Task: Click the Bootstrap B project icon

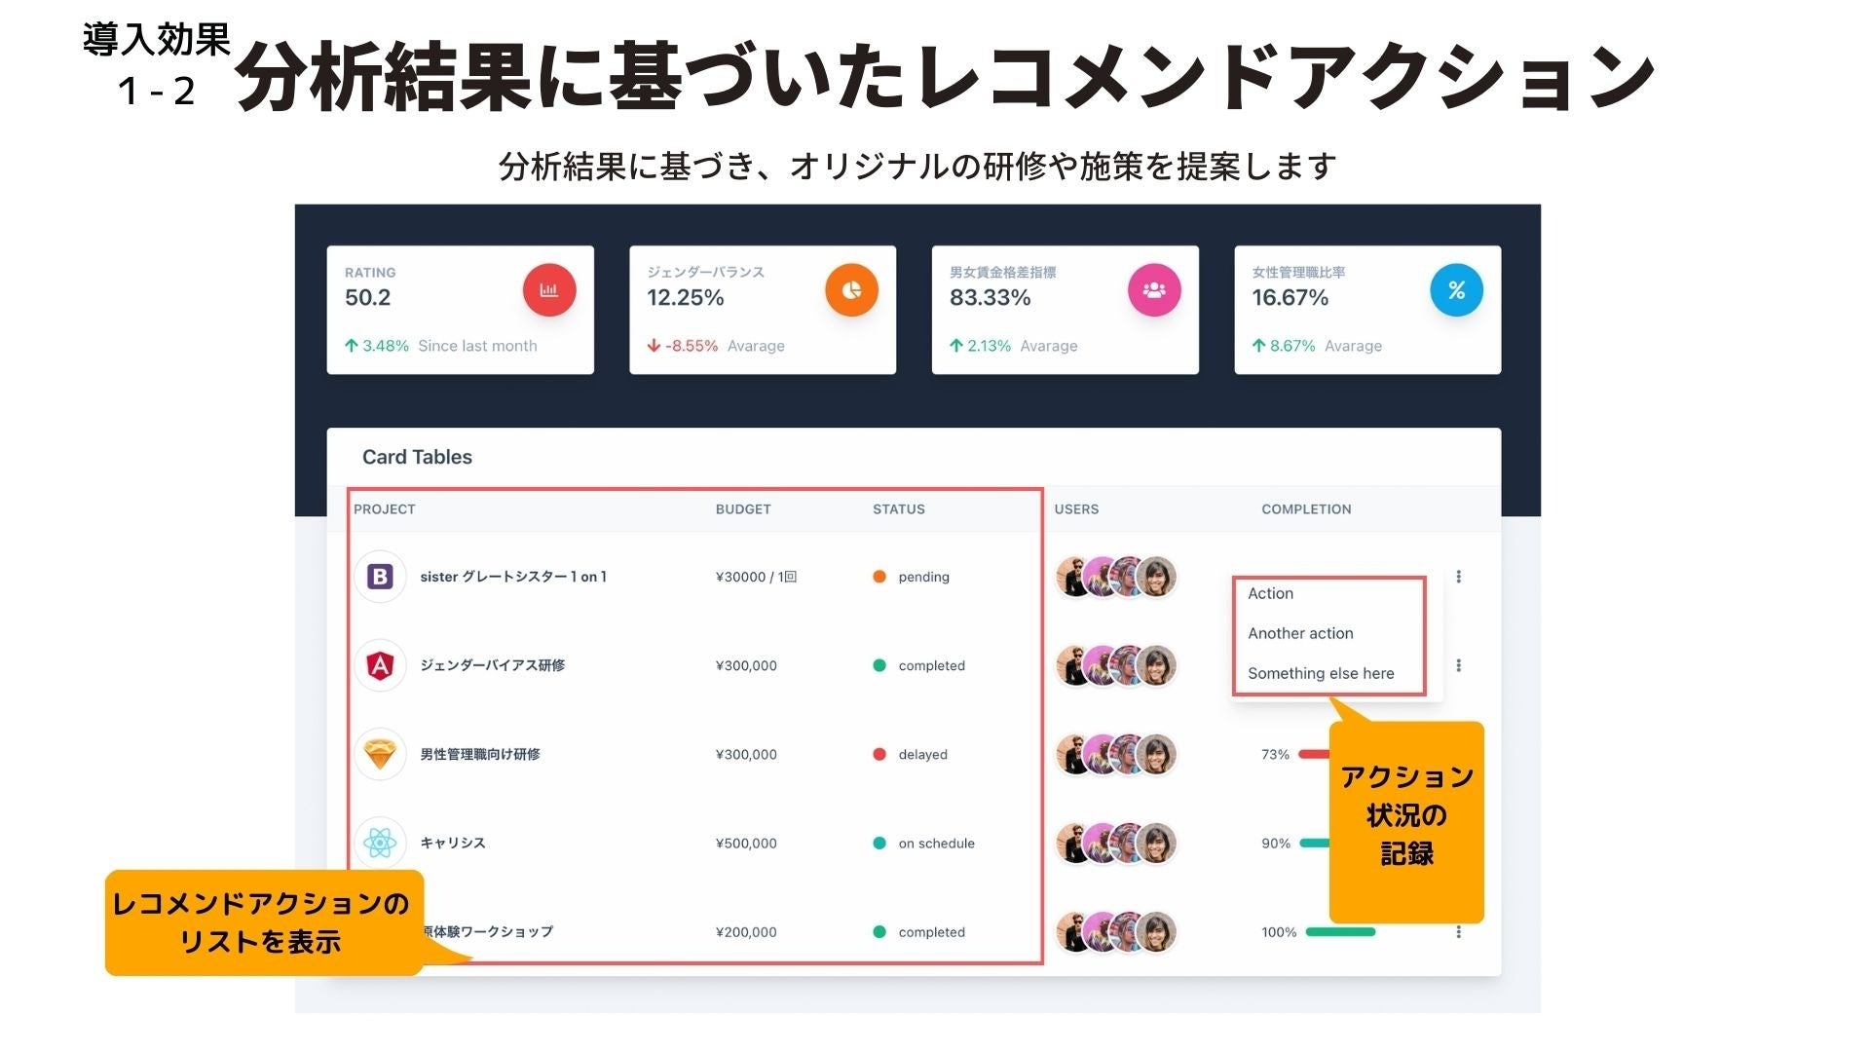Action: tap(380, 577)
